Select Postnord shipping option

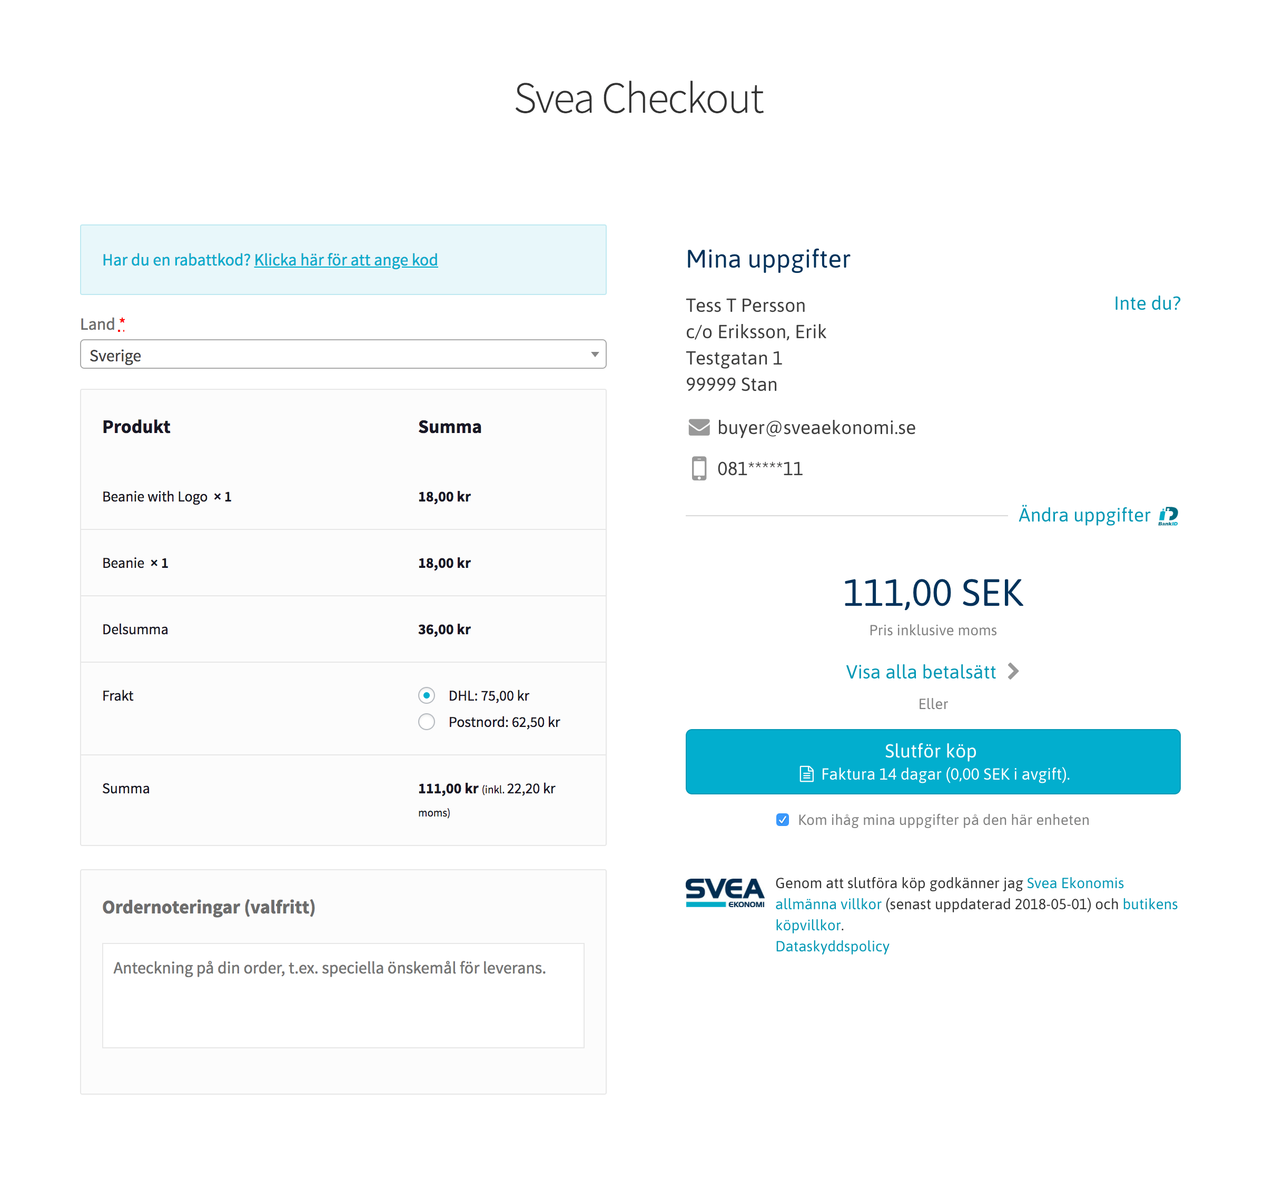tap(427, 722)
